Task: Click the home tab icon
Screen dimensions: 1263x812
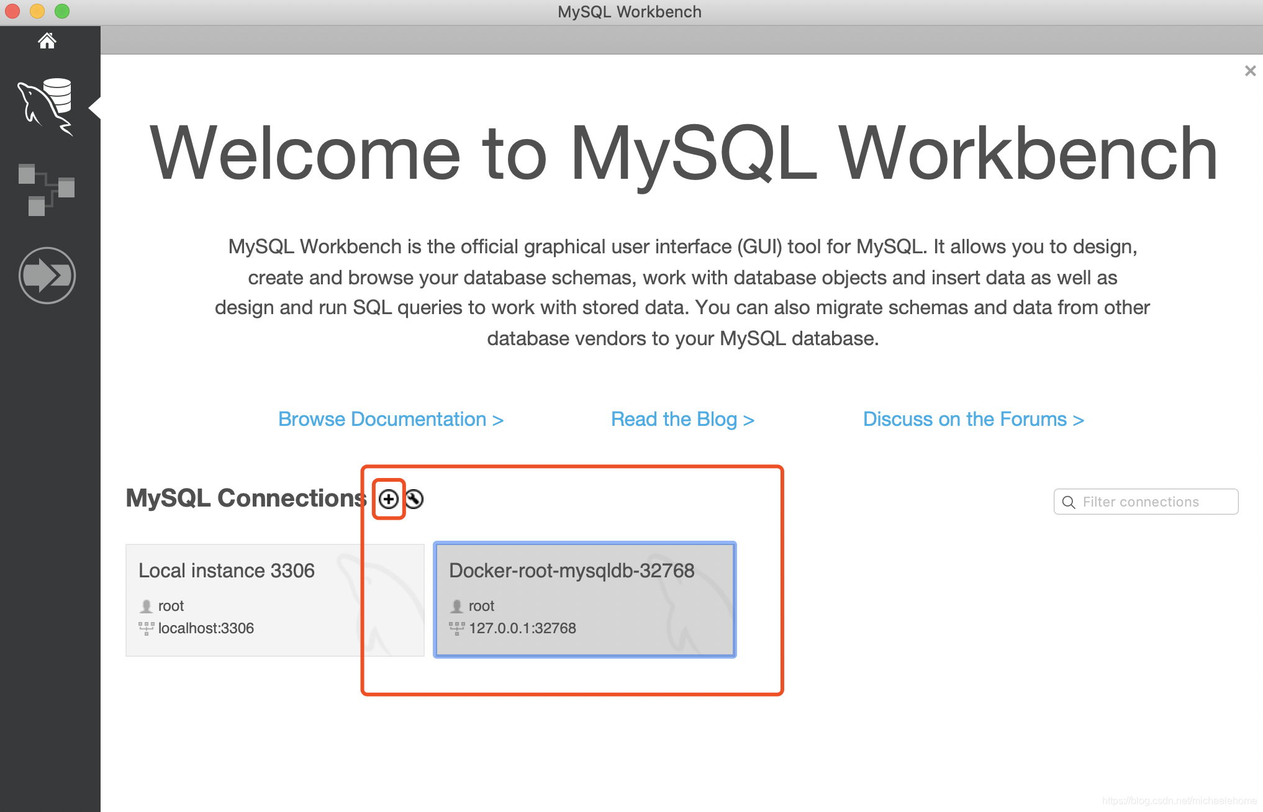Action: tap(47, 41)
